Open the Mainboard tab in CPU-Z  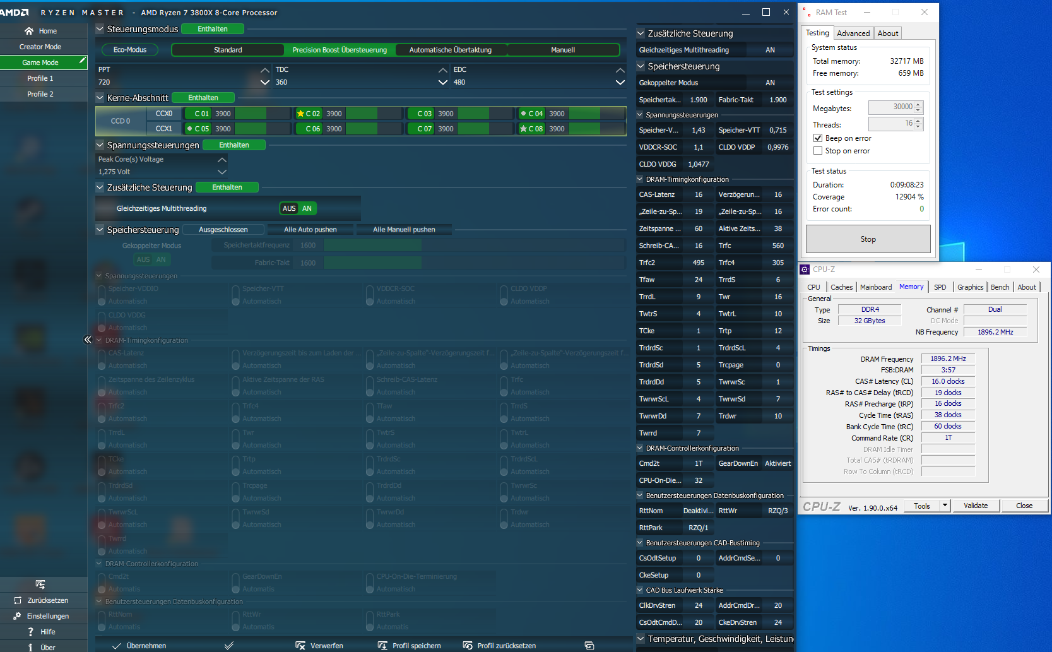pyautogui.click(x=876, y=287)
